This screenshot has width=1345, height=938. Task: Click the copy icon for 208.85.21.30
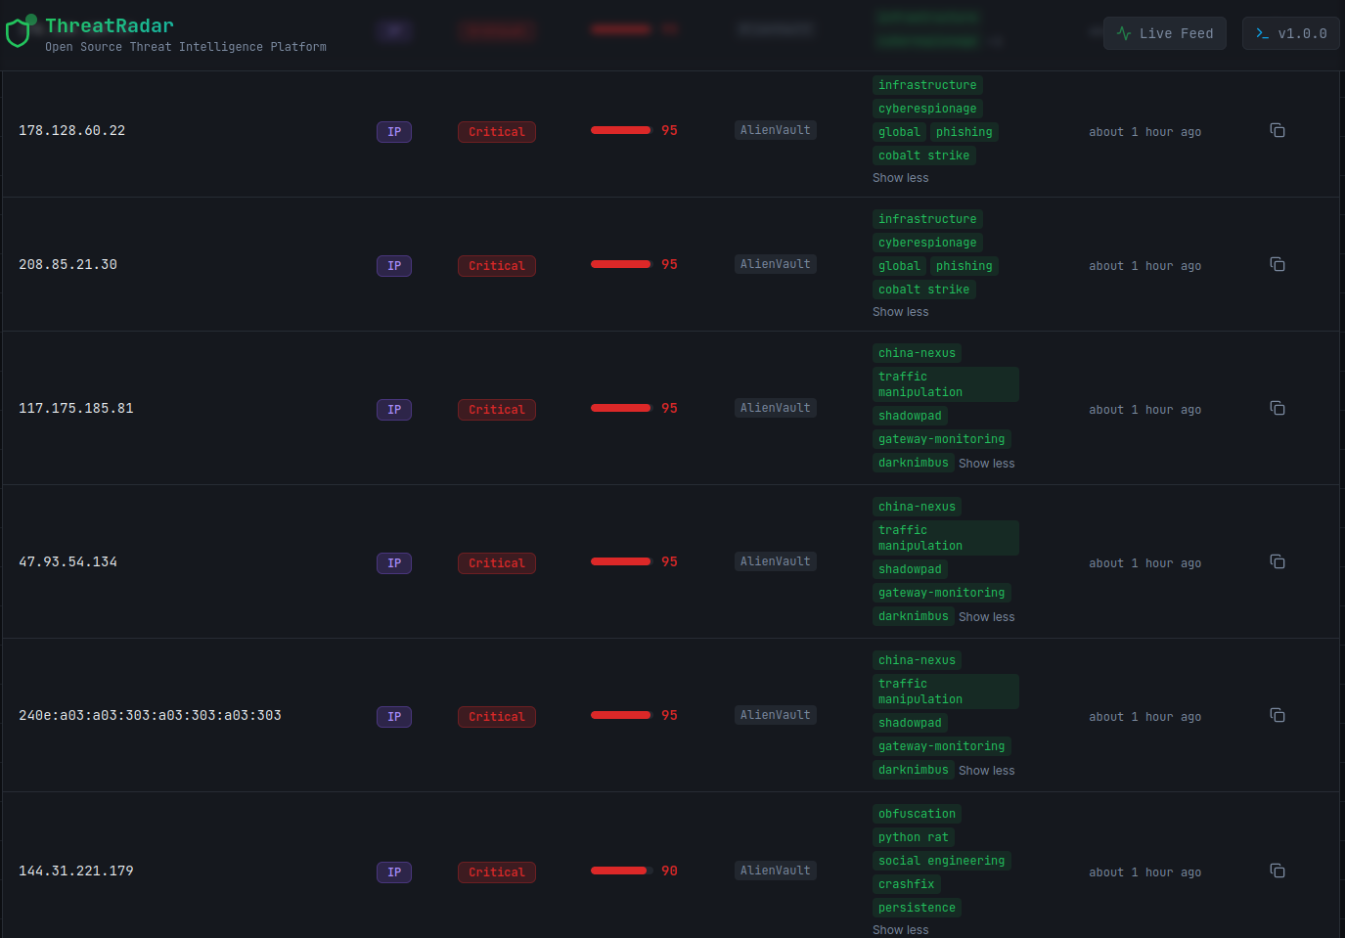point(1278,263)
